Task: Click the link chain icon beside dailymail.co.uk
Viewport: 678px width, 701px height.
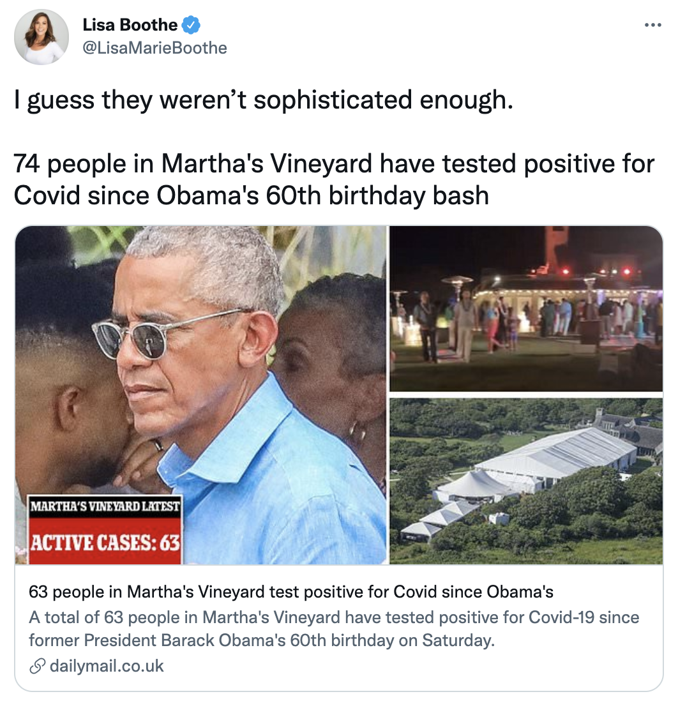Action: [x=37, y=666]
